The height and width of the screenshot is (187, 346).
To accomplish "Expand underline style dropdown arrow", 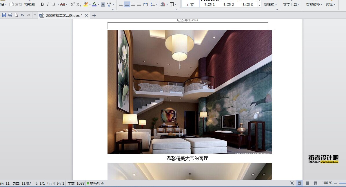I will coord(58,4).
